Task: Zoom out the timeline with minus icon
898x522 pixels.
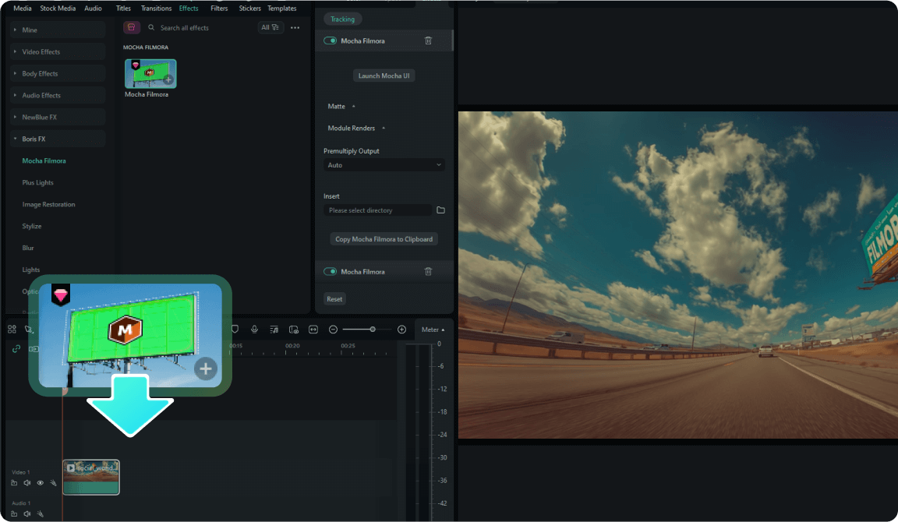Action: pyautogui.click(x=333, y=329)
